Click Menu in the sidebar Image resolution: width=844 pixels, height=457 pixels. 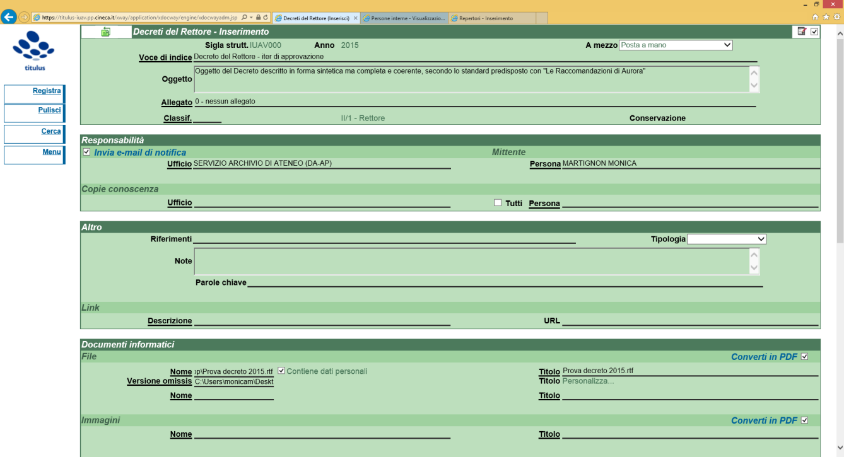point(52,152)
